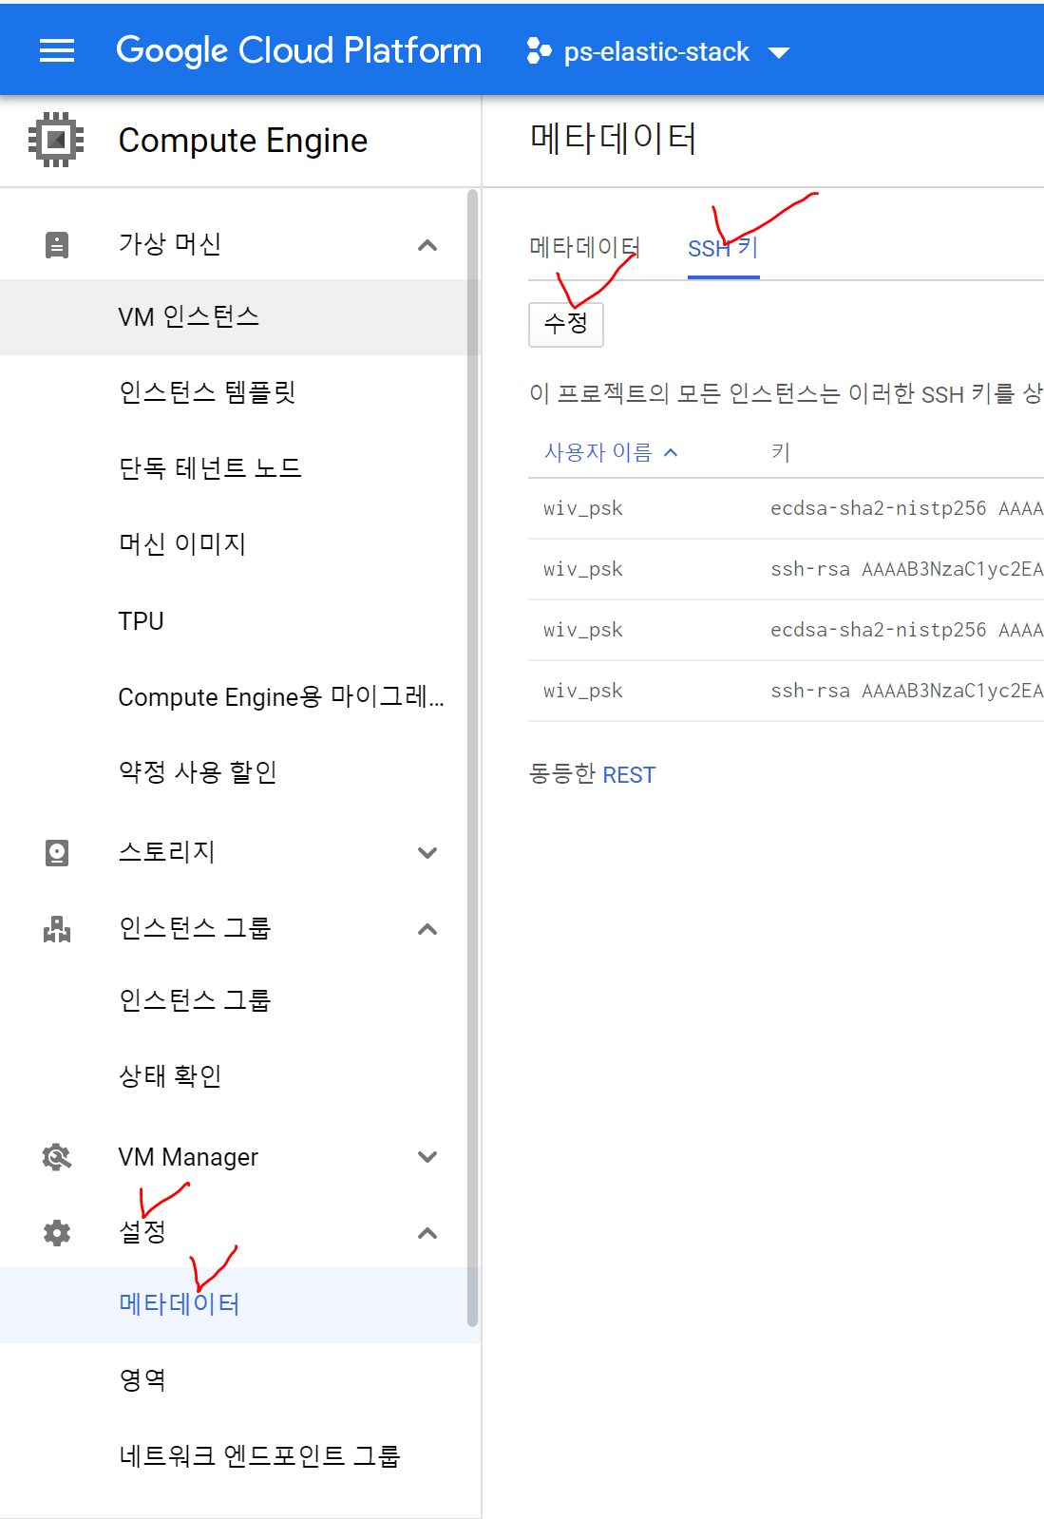The width and height of the screenshot is (1044, 1519).
Task: Click the Compute Engine heading
Action: tap(242, 141)
